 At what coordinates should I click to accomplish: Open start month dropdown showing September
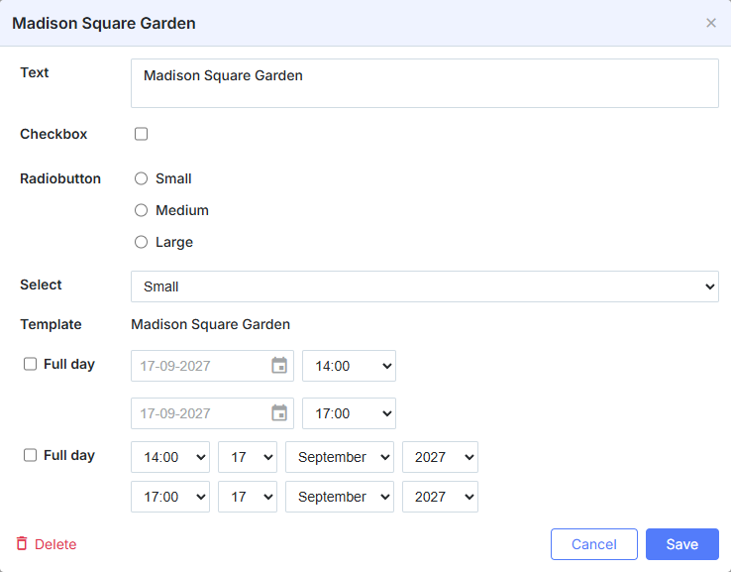[340, 457]
